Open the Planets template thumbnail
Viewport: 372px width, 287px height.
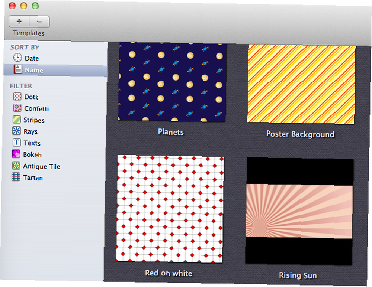[172, 82]
